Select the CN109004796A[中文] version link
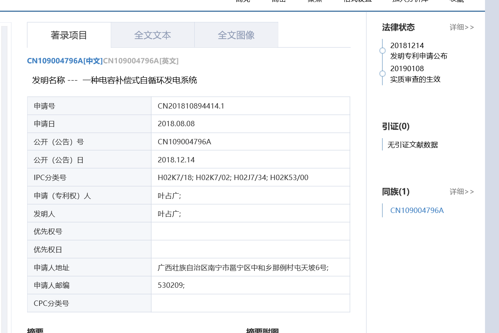Screen dimensions: 499x333 click(65, 61)
